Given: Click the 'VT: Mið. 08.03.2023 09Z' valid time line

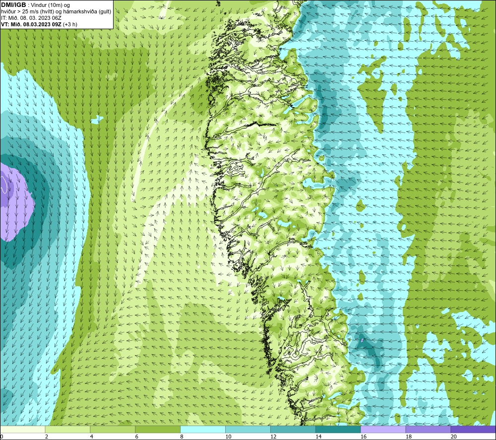Looking at the screenshot, I should (x=39, y=24).
